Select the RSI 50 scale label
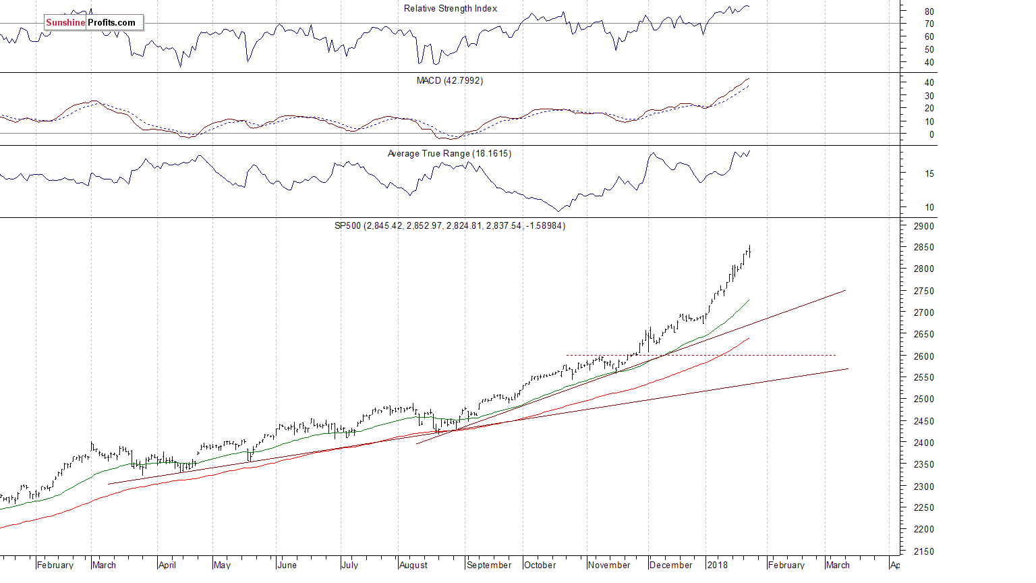This screenshot has height=583, width=1036. coord(929,50)
